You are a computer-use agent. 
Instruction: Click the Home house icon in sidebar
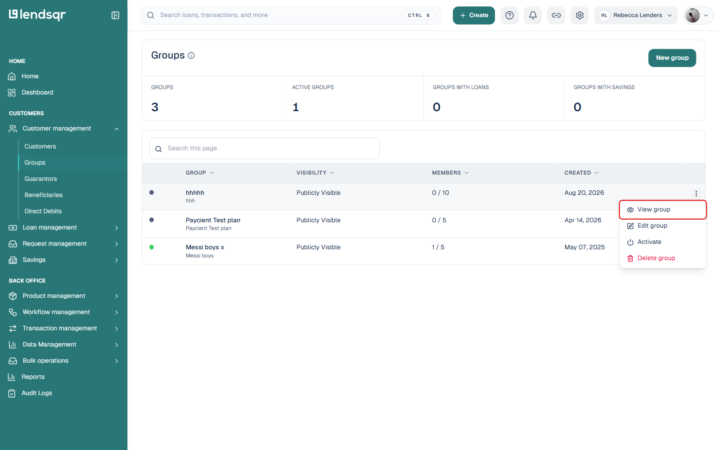pos(12,76)
